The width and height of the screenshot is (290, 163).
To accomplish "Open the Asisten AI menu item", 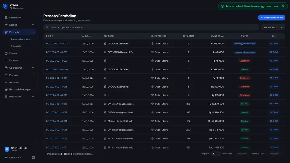I will click(x=19, y=82).
